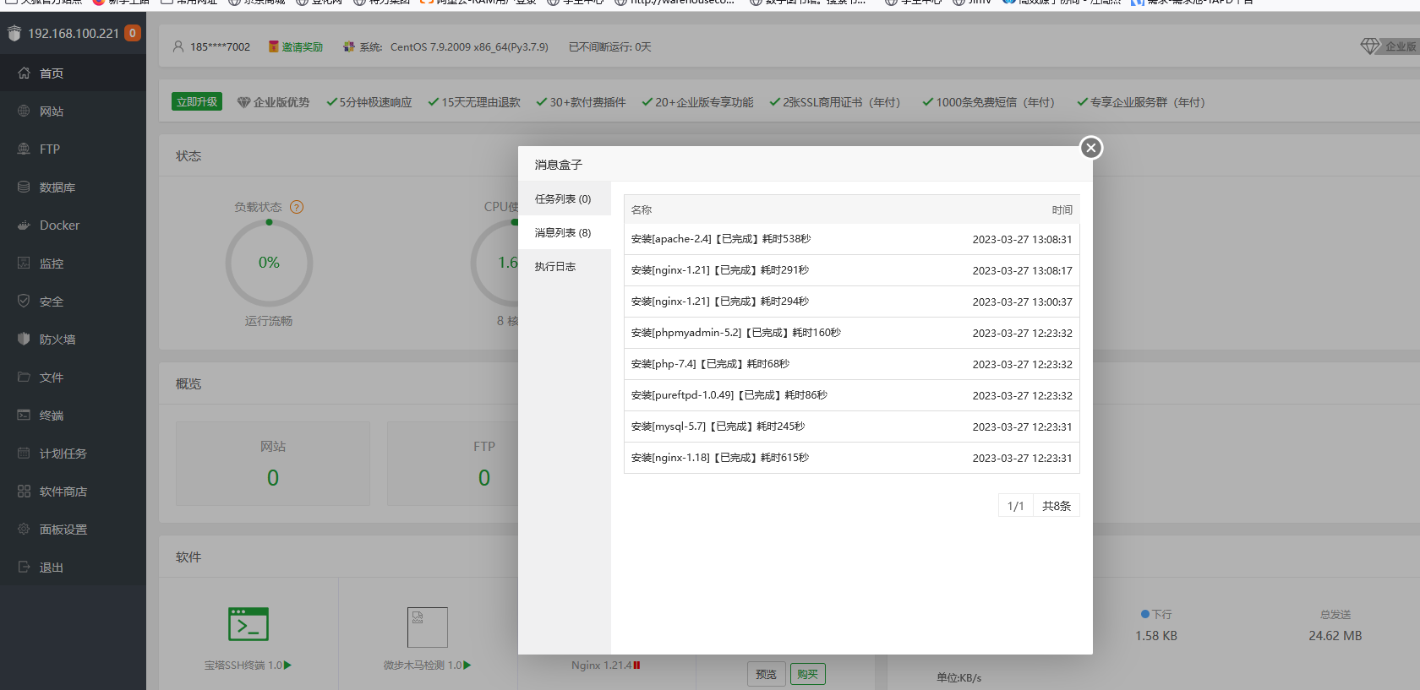The image size is (1420, 690).
Task: Click the 名称 column header
Action: [642, 209]
